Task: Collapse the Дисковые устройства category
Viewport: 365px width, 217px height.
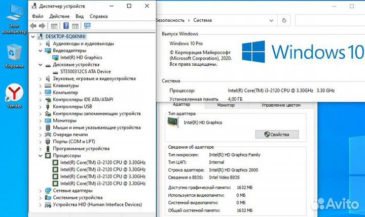Action: (40, 65)
